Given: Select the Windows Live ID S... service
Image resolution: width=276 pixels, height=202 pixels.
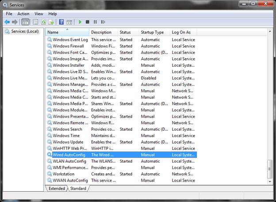Looking at the screenshot, I should pyautogui.click(x=122, y=72).
